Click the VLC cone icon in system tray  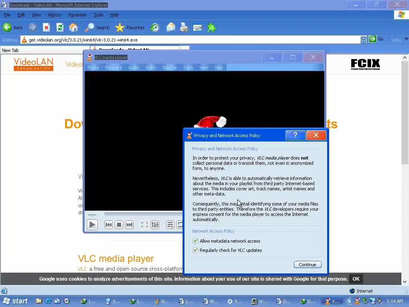[357, 301]
